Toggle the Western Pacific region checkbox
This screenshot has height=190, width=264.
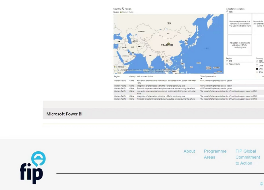[x=227, y=64]
